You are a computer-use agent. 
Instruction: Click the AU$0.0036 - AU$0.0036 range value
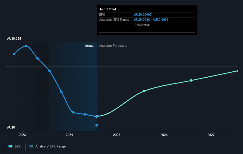tap(151, 20)
